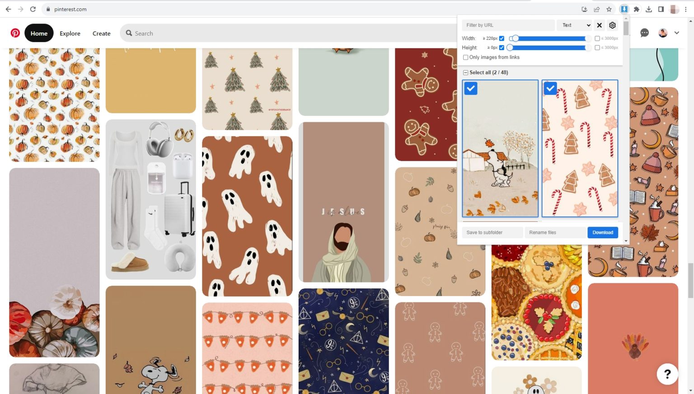Click the 'Save to subfolder' field
Viewport: 694px width, 394px height.
(x=492, y=232)
